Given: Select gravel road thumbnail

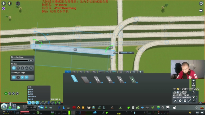Looking at the screenshot, I should [86, 80].
